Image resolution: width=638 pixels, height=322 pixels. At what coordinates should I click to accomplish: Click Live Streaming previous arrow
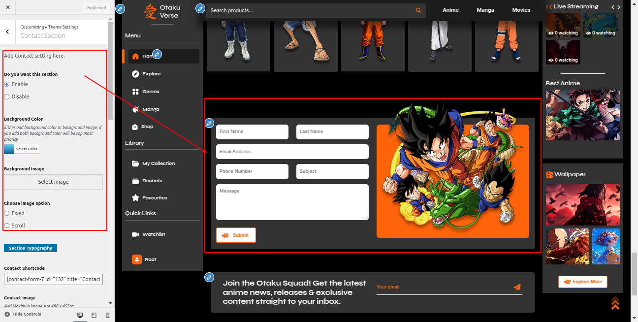613,7
